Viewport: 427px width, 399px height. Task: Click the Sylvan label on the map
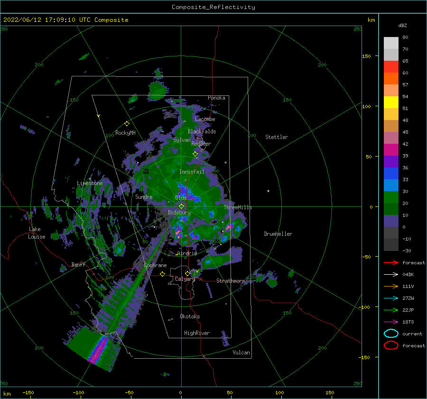point(182,140)
